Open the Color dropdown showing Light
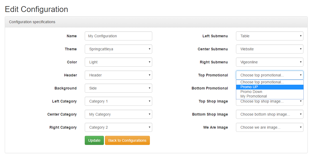The height and width of the screenshot is (159, 313). tap(119, 62)
